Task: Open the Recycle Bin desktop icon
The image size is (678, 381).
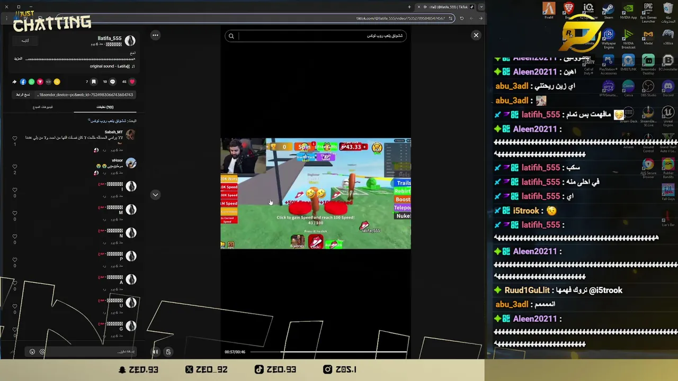Action: pos(668,13)
